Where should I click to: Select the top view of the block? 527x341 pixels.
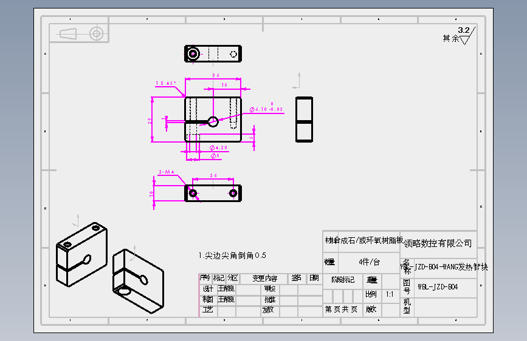213,54
